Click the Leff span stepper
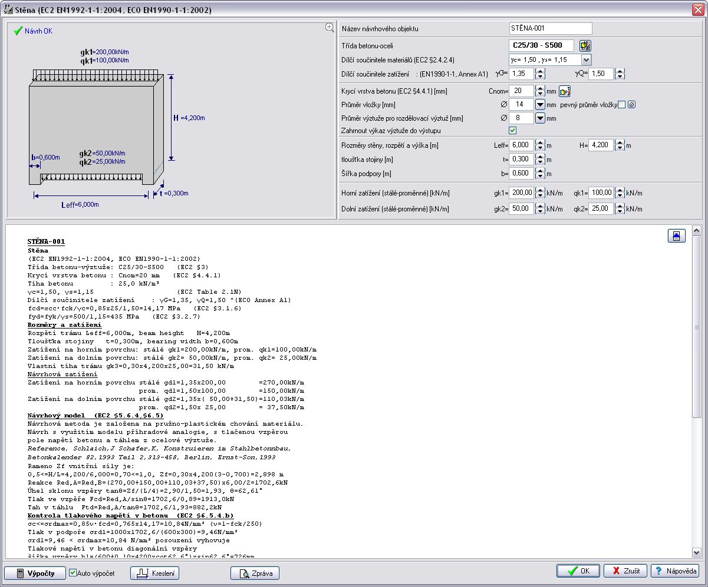 coord(540,145)
